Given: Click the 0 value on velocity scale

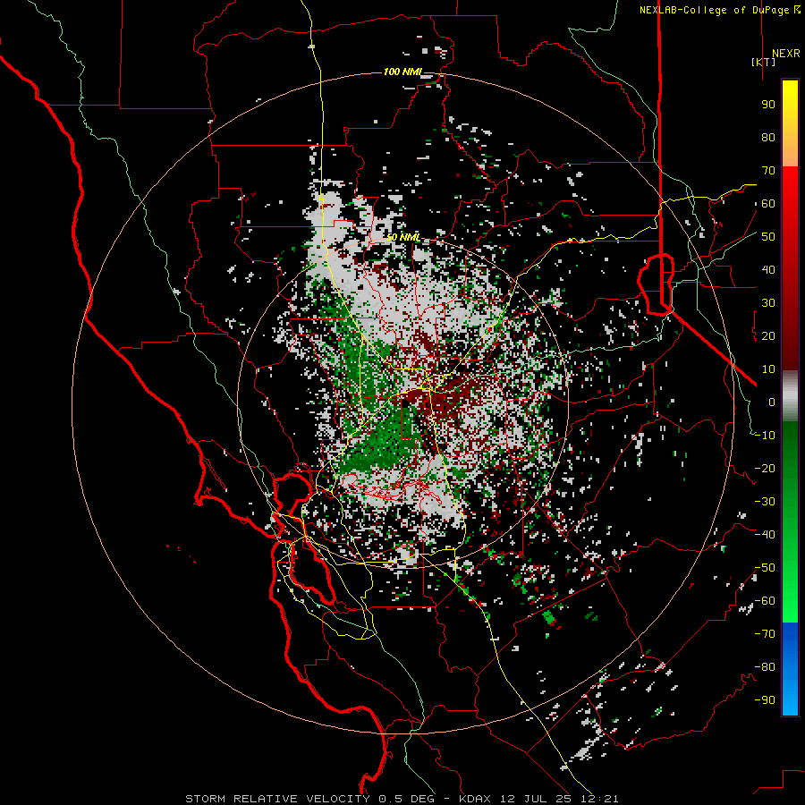Looking at the screenshot, I should 772,402.
